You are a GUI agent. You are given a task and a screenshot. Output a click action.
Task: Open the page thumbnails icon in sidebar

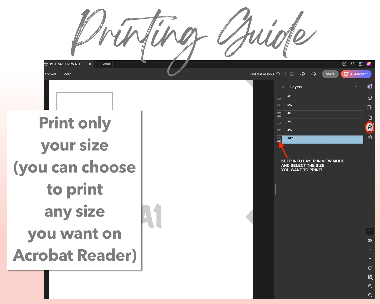370,117
